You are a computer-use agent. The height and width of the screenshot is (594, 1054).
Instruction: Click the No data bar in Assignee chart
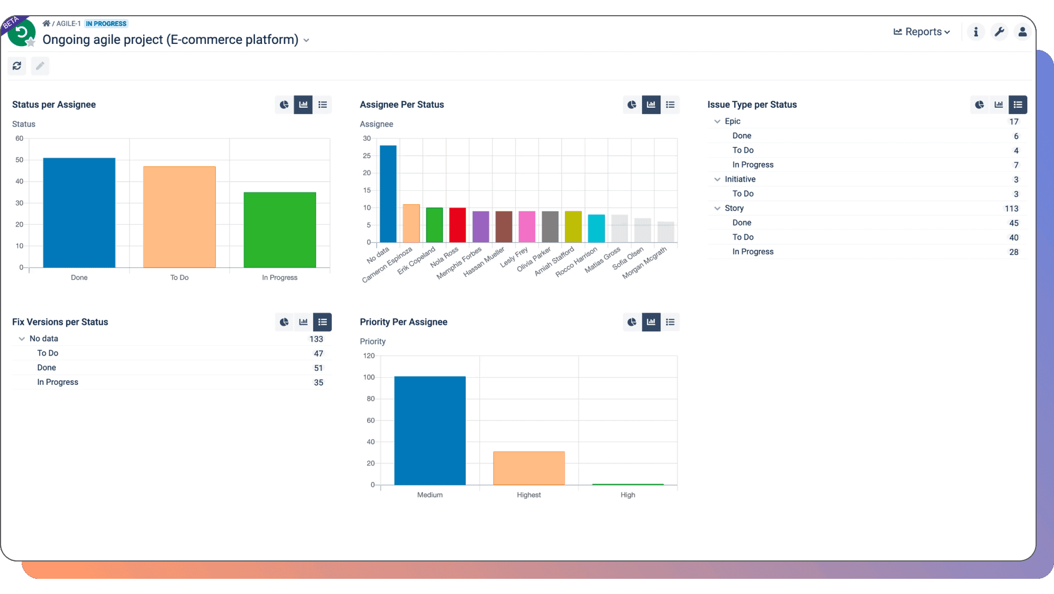[x=388, y=194]
